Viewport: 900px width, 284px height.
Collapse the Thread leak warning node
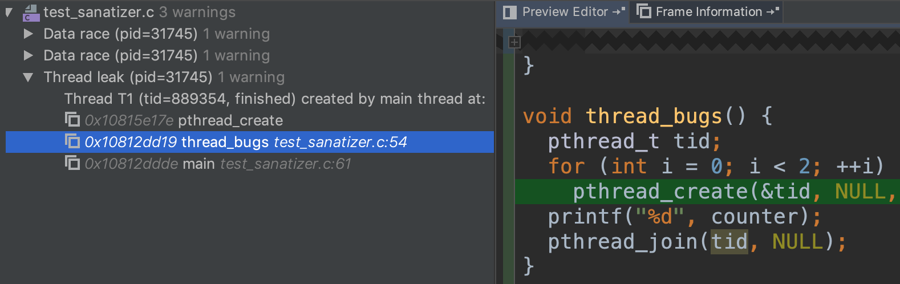28,78
